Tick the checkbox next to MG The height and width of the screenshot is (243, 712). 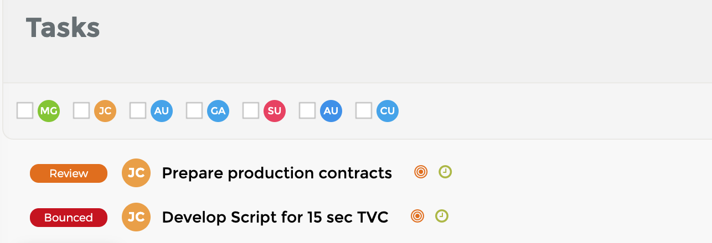pyautogui.click(x=25, y=111)
